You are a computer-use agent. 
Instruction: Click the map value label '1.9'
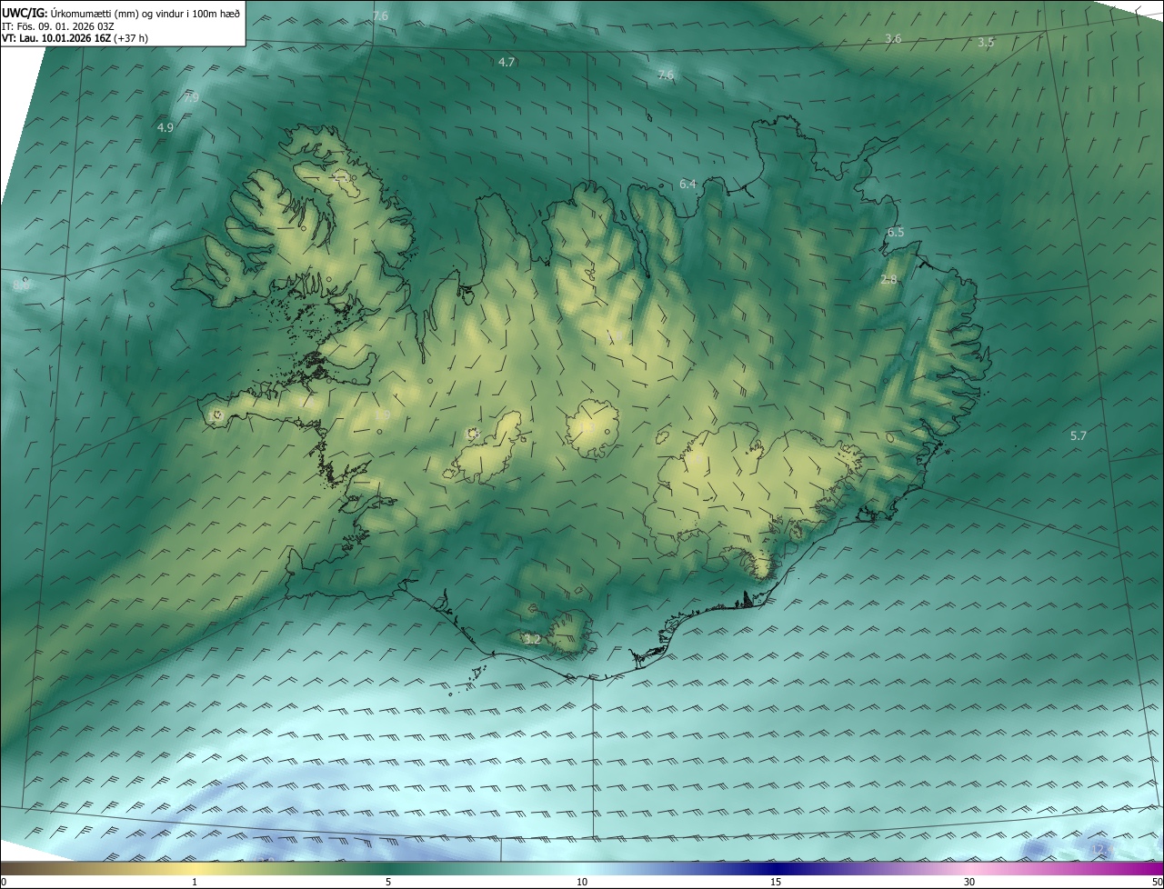pos(383,415)
